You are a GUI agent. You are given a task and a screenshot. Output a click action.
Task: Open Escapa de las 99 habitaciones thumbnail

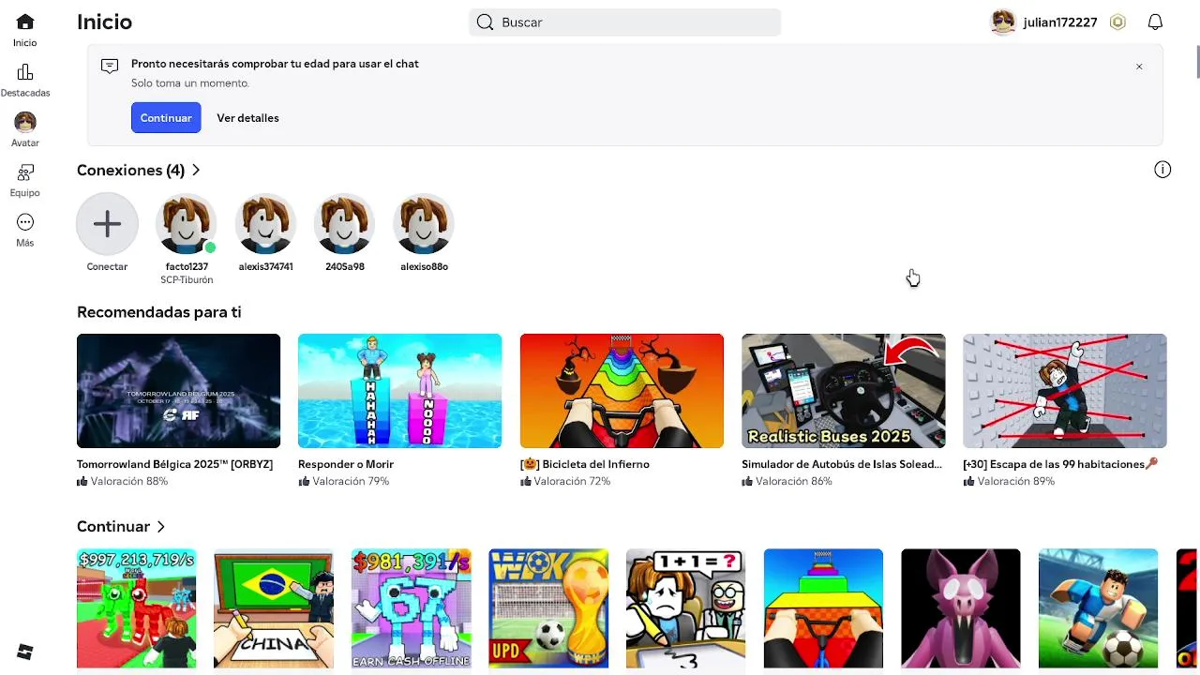[x=1065, y=391]
